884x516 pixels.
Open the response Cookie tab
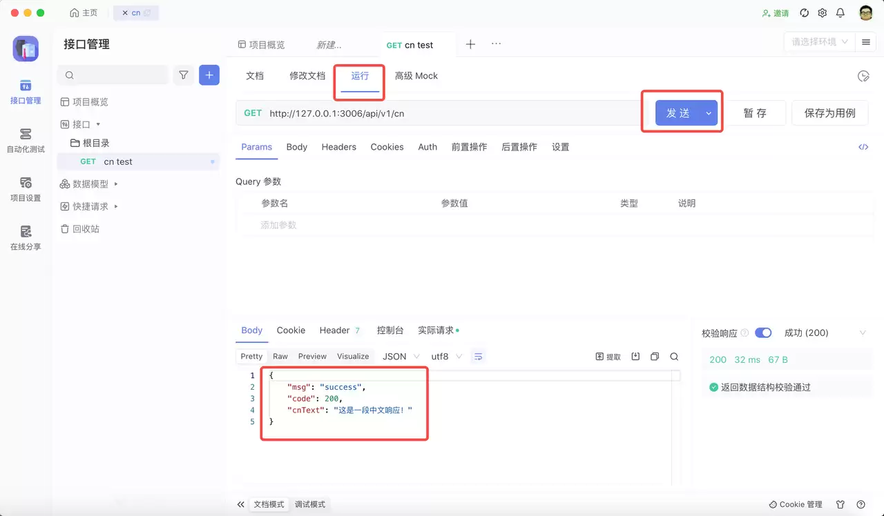tap(291, 330)
